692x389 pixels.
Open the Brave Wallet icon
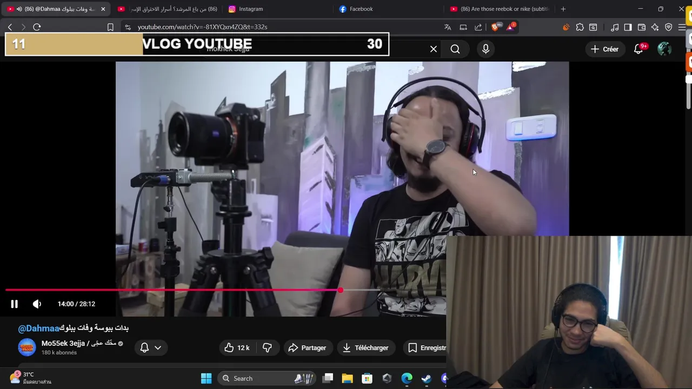[642, 27]
